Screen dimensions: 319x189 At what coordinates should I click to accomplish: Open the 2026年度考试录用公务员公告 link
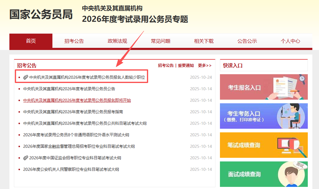69,89
